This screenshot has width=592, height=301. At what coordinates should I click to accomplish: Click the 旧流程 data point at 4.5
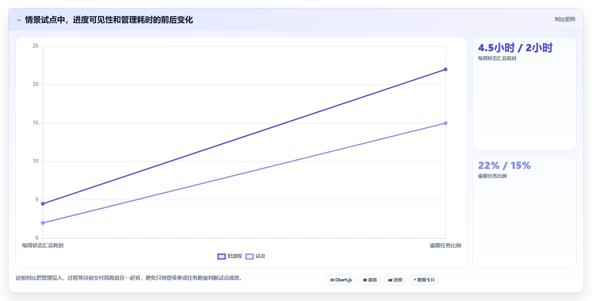pos(43,204)
